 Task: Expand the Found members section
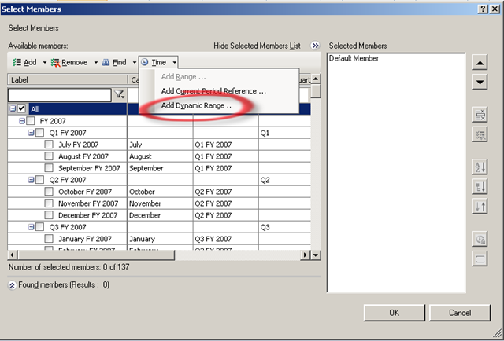(12, 285)
